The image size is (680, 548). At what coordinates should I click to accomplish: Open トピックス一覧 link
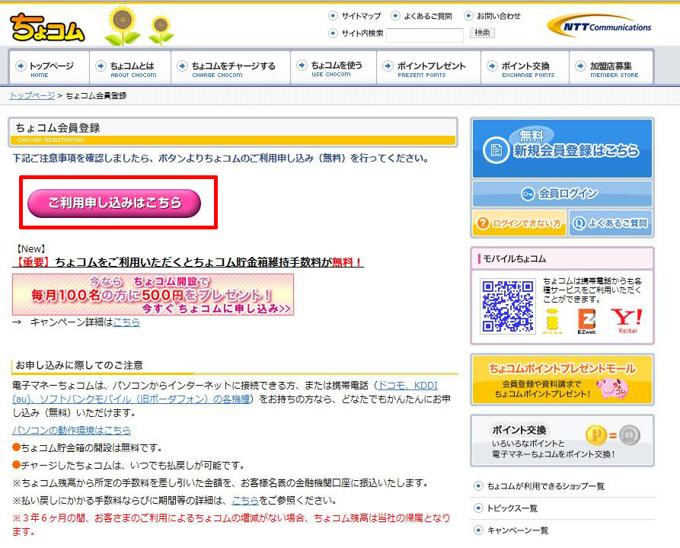(x=512, y=508)
